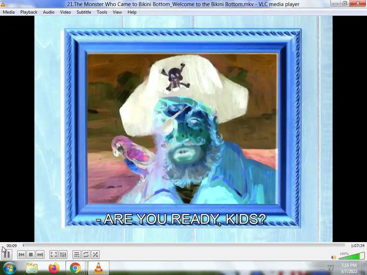The width and height of the screenshot is (367, 275).
Task: Skip to next media track
Action: [x=40, y=255]
